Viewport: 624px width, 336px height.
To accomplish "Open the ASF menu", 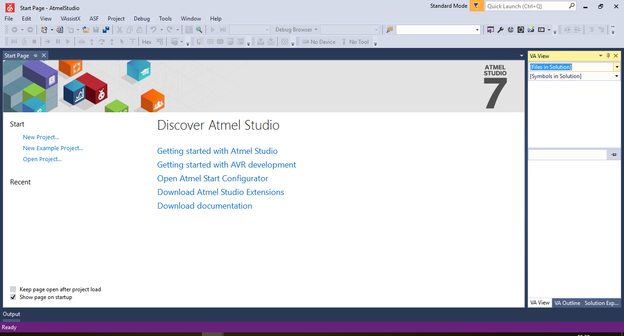I will [x=94, y=19].
